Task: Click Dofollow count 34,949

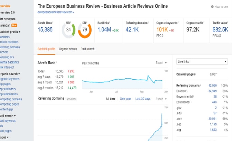Action: coord(213,91)
